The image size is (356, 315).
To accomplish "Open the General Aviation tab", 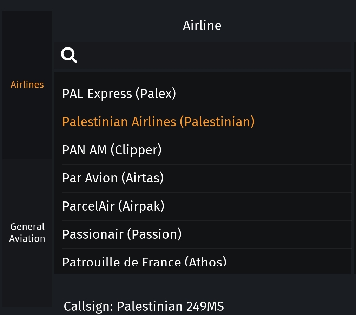I will click(27, 232).
